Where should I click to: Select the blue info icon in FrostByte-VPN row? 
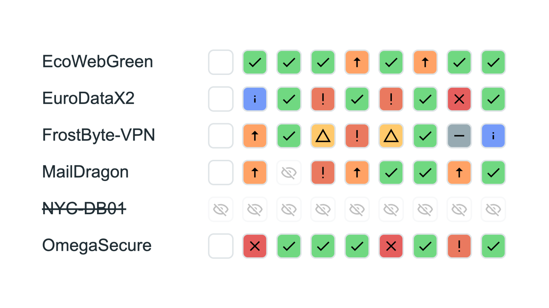pyautogui.click(x=493, y=136)
